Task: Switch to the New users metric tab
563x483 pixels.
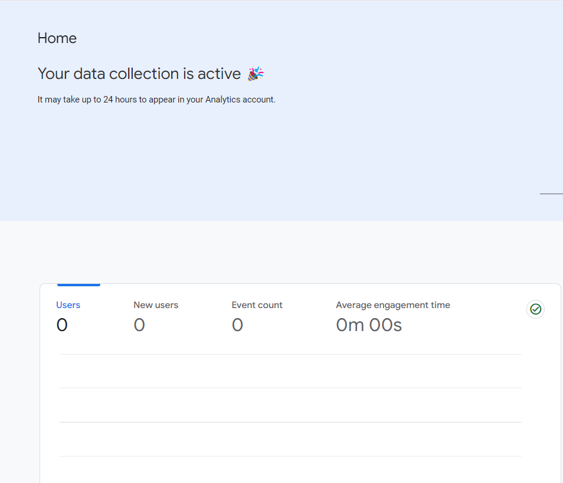Action: tap(156, 305)
